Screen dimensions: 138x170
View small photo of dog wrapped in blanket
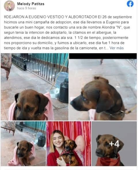point(23,144)
